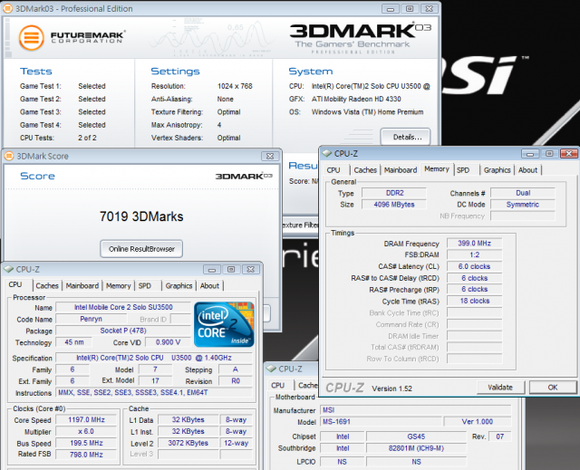Click the 82801IM (ICH9-M) southbridge value
The image size is (580, 470).
pos(416,448)
